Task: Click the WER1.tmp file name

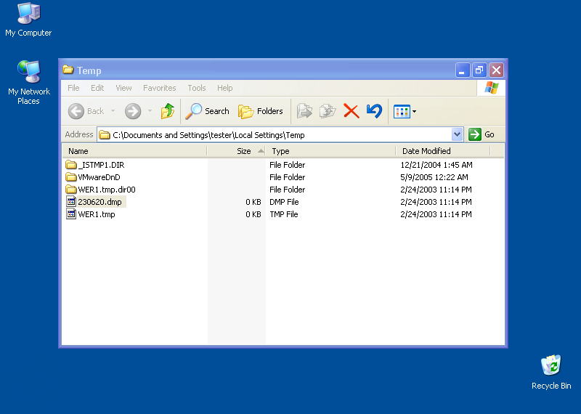Action: (x=97, y=214)
